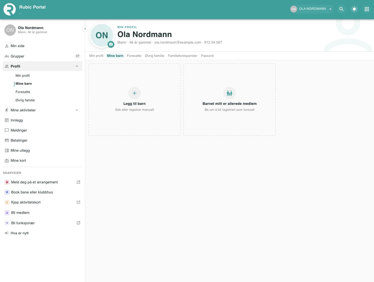Click the Profil section icon
The height and width of the screenshot is (282, 374).
(x=7, y=66)
